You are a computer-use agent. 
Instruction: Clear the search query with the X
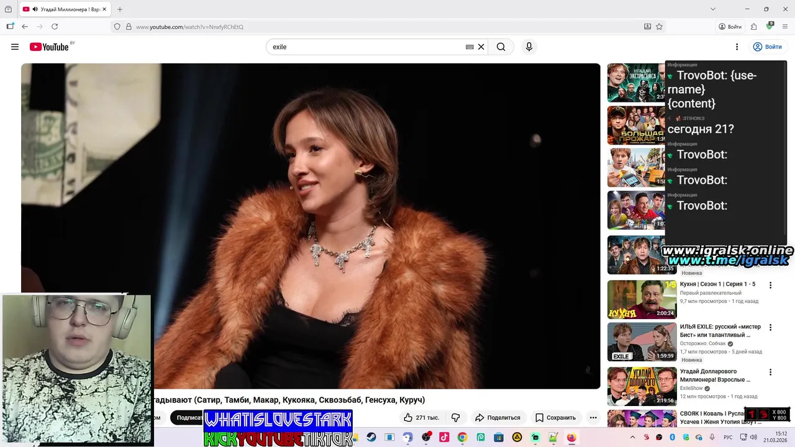pos(481,47)
